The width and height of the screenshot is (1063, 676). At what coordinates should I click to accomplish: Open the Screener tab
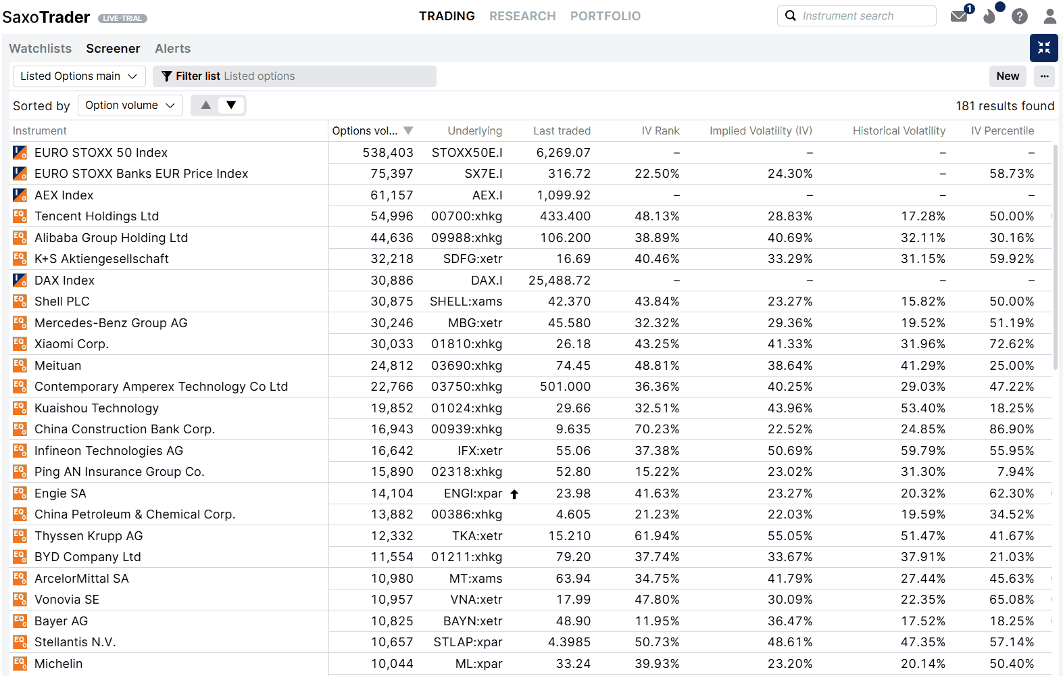(x=113, y=49)
